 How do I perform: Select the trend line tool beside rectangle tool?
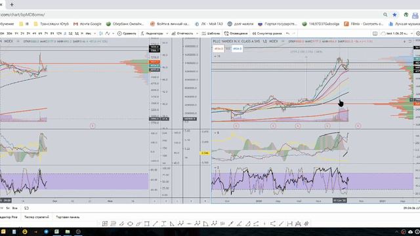point(155,224)
